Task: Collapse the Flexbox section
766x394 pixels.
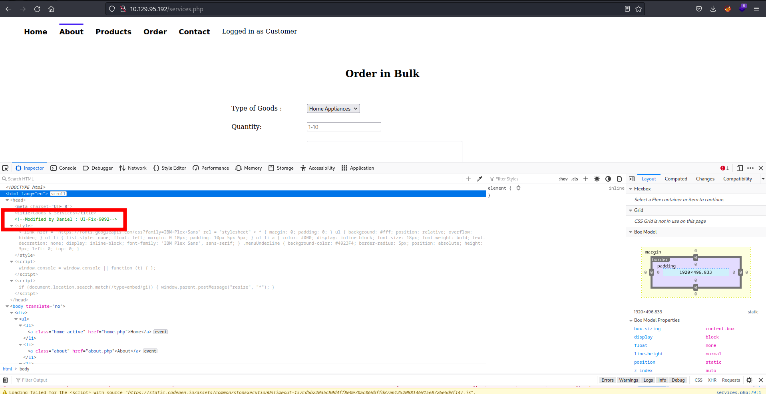Action: pyautogui.click(x=631, y=189)
